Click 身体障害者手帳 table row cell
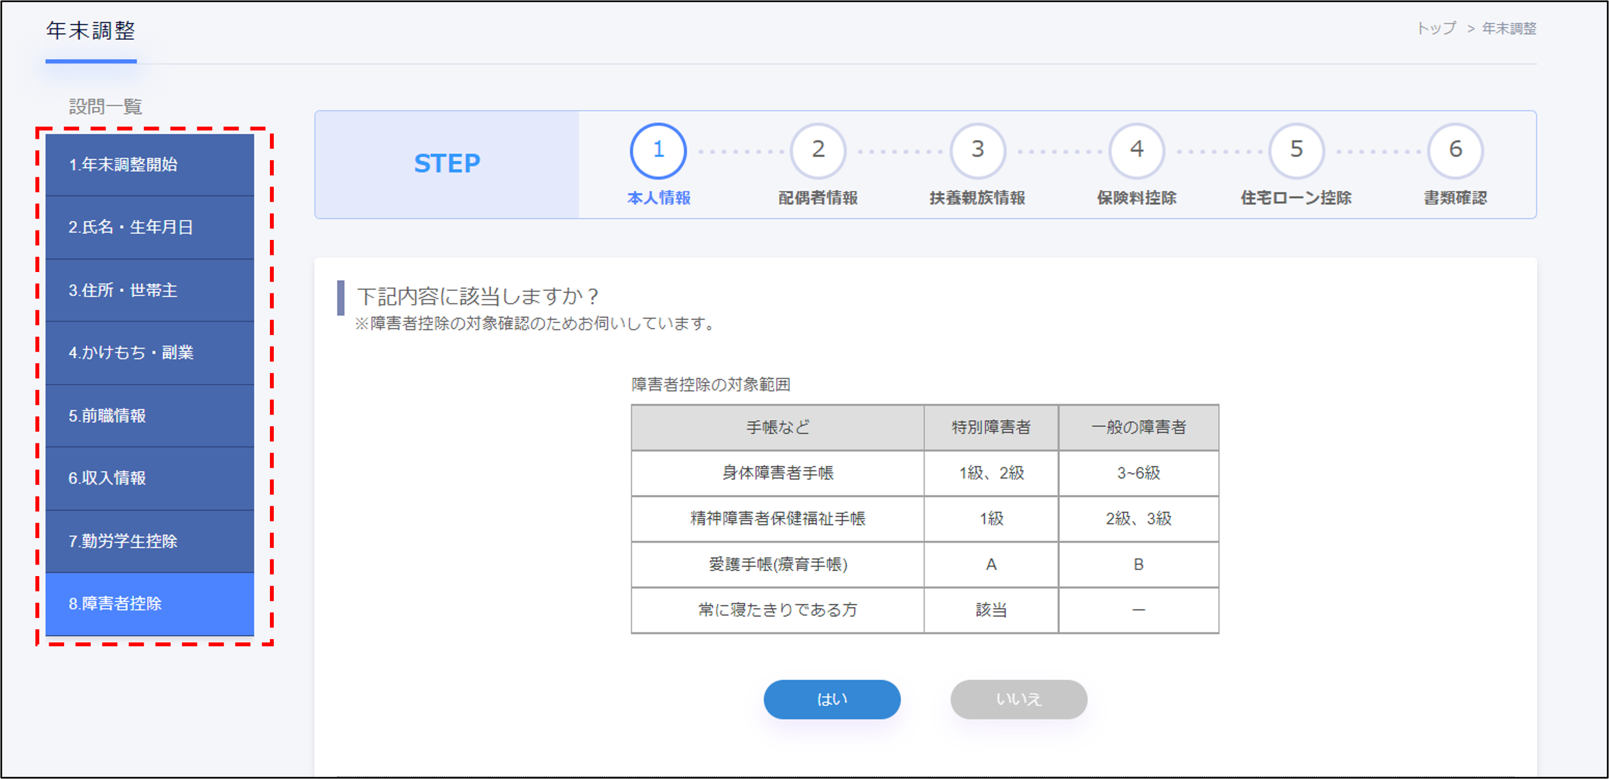 tap(777, 473)
